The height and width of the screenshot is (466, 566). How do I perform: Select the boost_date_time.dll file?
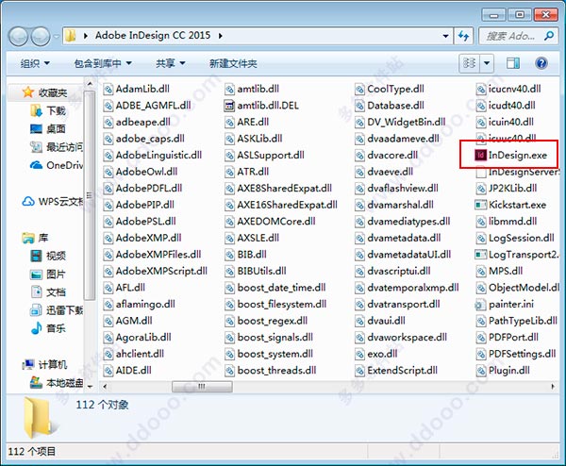275,288
